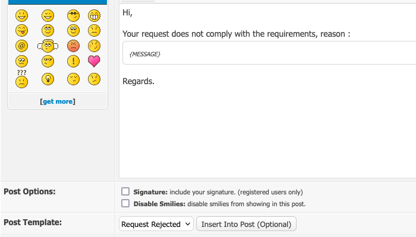This screenshot has width=416, height=237.
Task: Add the pink heart smiley
Action: click(x=94, y=60)
